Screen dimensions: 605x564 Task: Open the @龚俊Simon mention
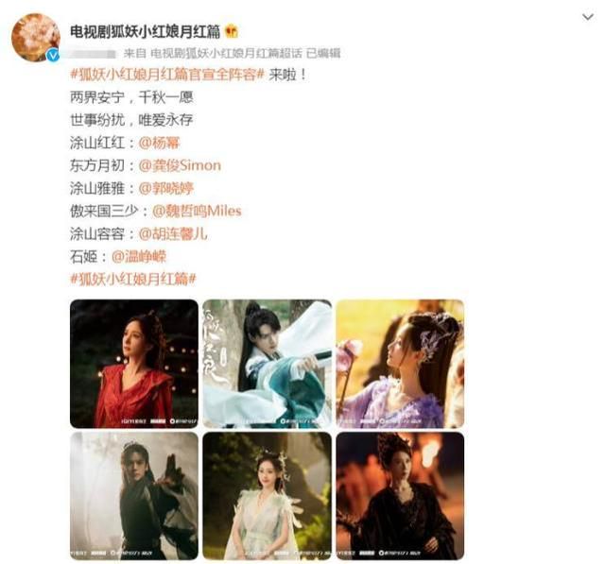click(x=180, y=165)
